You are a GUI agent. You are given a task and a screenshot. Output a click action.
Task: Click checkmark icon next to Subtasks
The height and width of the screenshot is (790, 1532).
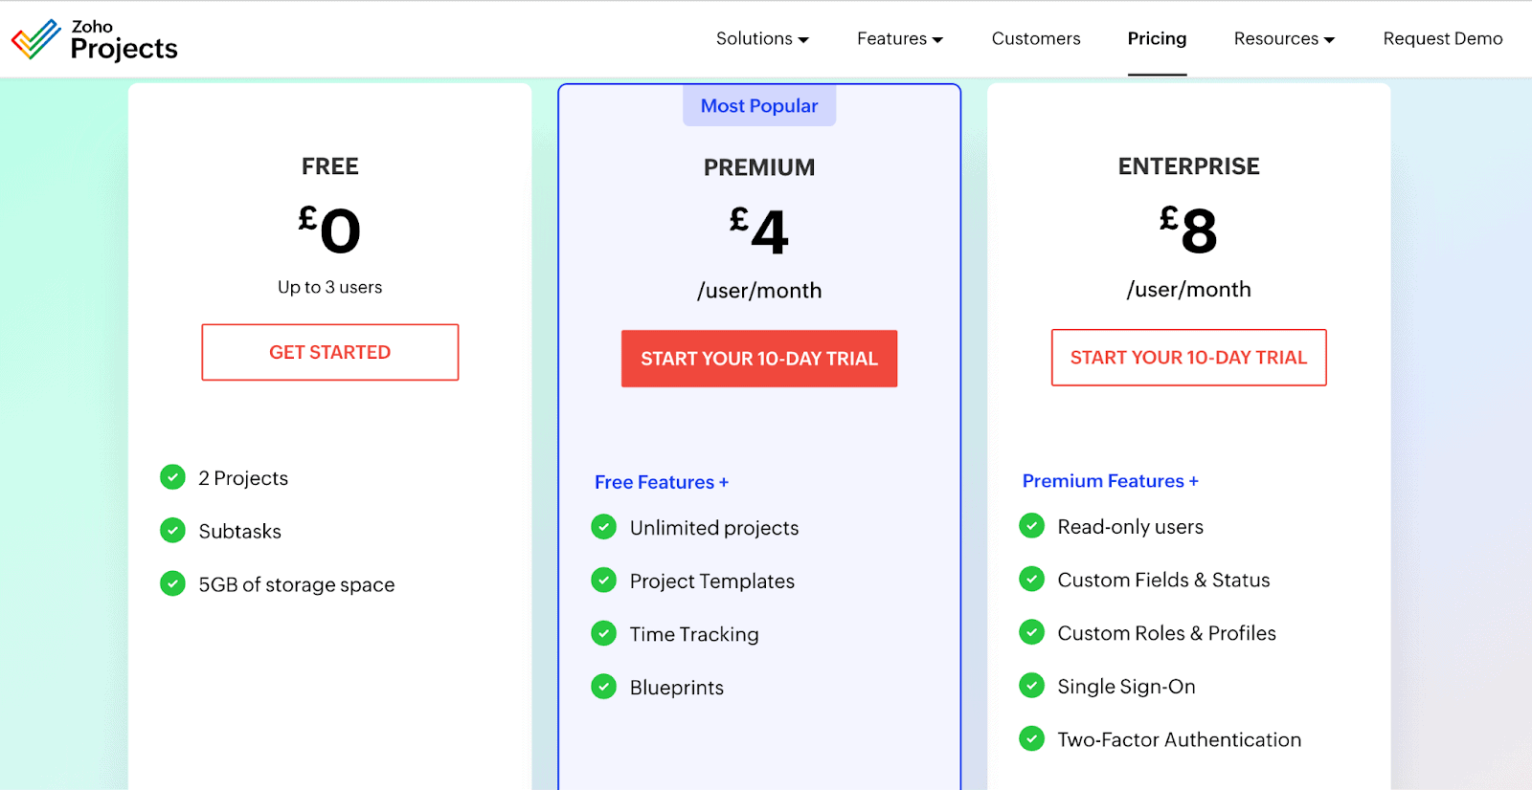(x=172, y=531)
